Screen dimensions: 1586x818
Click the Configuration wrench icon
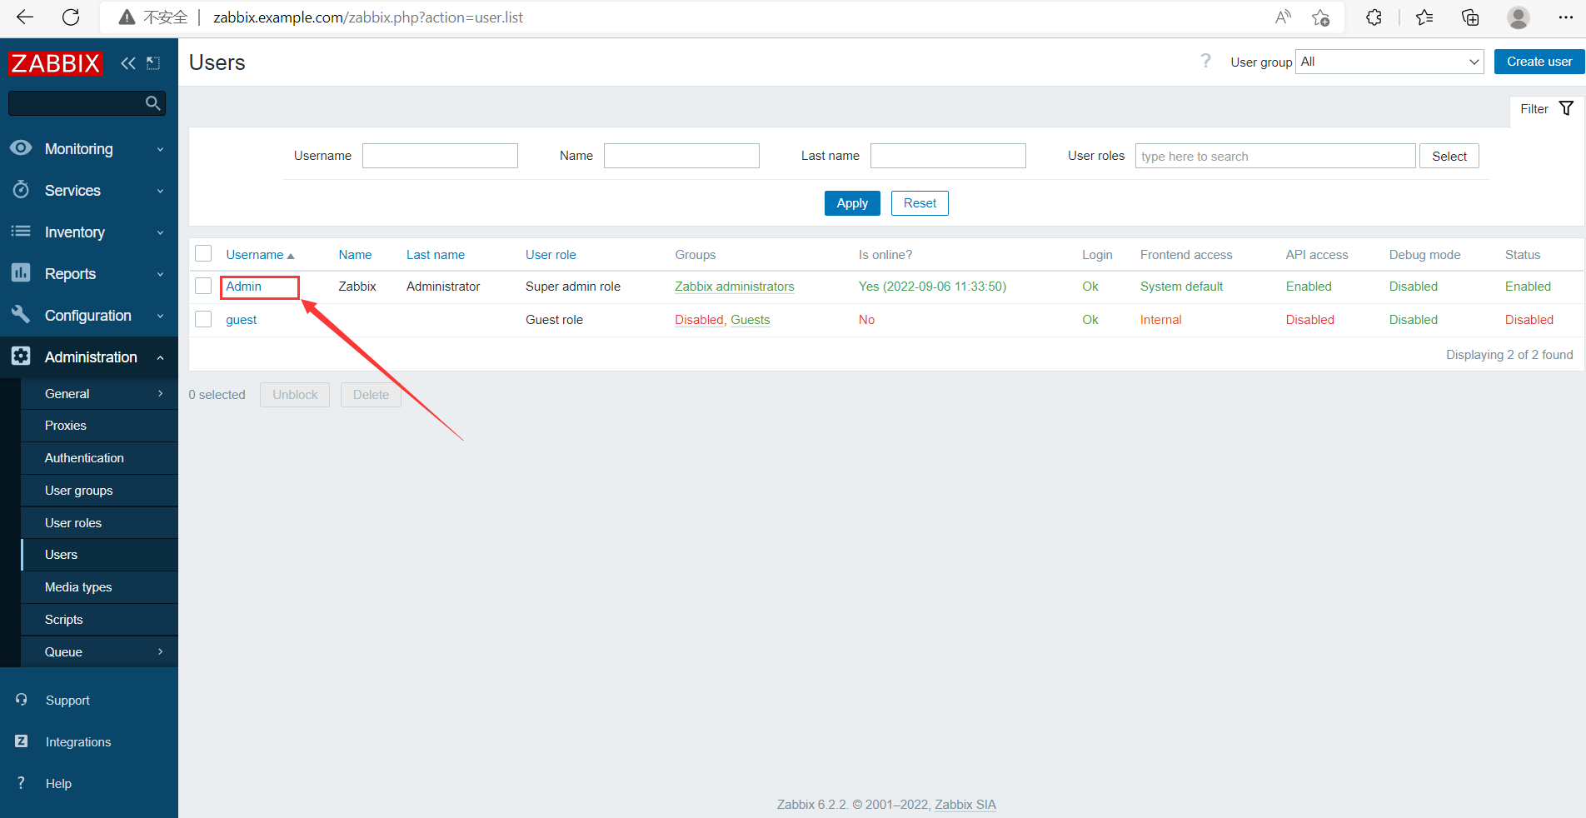coord(21,315)
